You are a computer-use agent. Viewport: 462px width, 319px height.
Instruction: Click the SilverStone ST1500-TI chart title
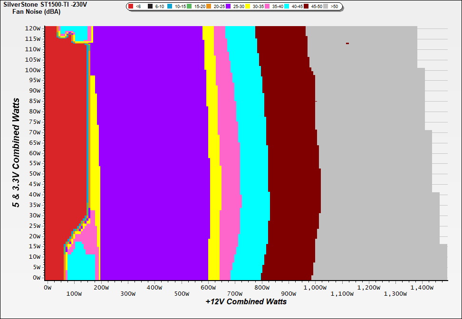48,4
